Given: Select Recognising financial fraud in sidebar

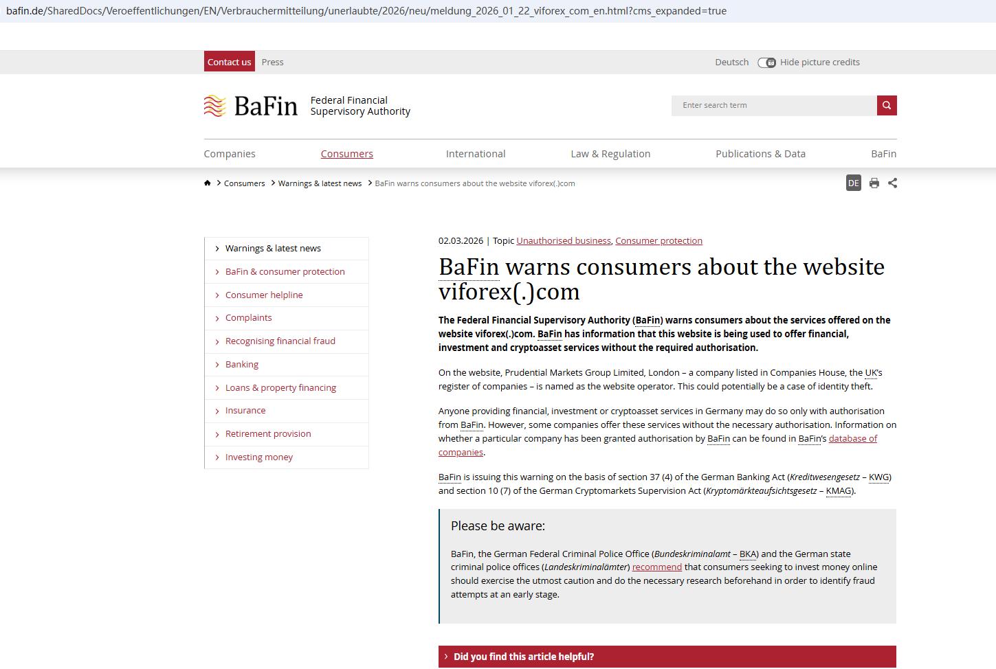Looking at the screenshot, I should [x=280, y=341].
